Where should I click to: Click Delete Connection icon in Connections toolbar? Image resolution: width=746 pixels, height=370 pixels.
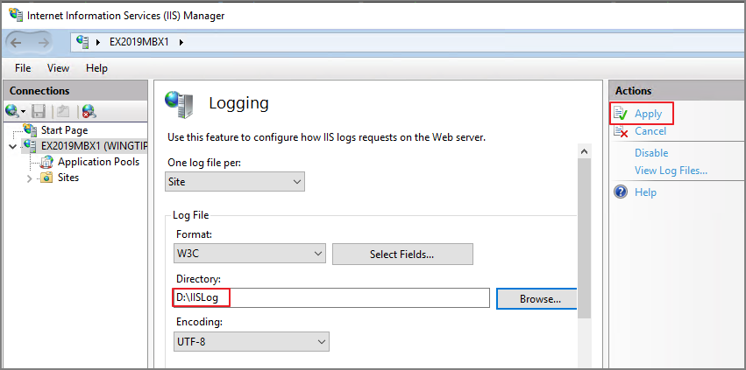click(x=89, y=111)
